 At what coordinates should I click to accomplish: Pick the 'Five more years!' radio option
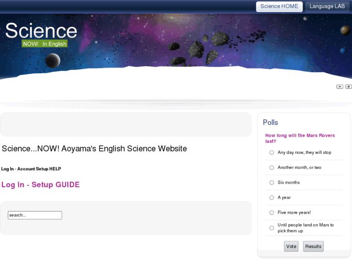tap(272, 212)
